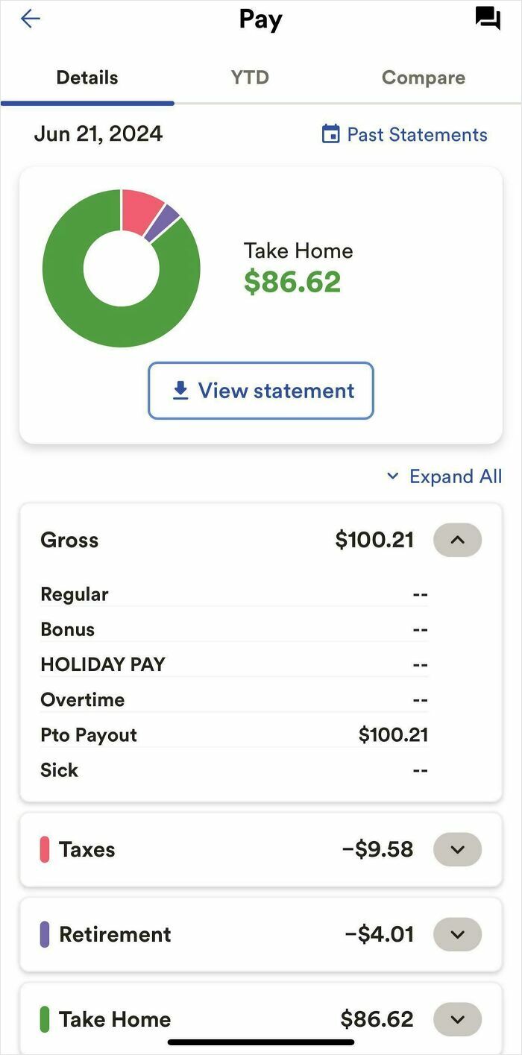Select the Details tab

(x=87, y=77)
